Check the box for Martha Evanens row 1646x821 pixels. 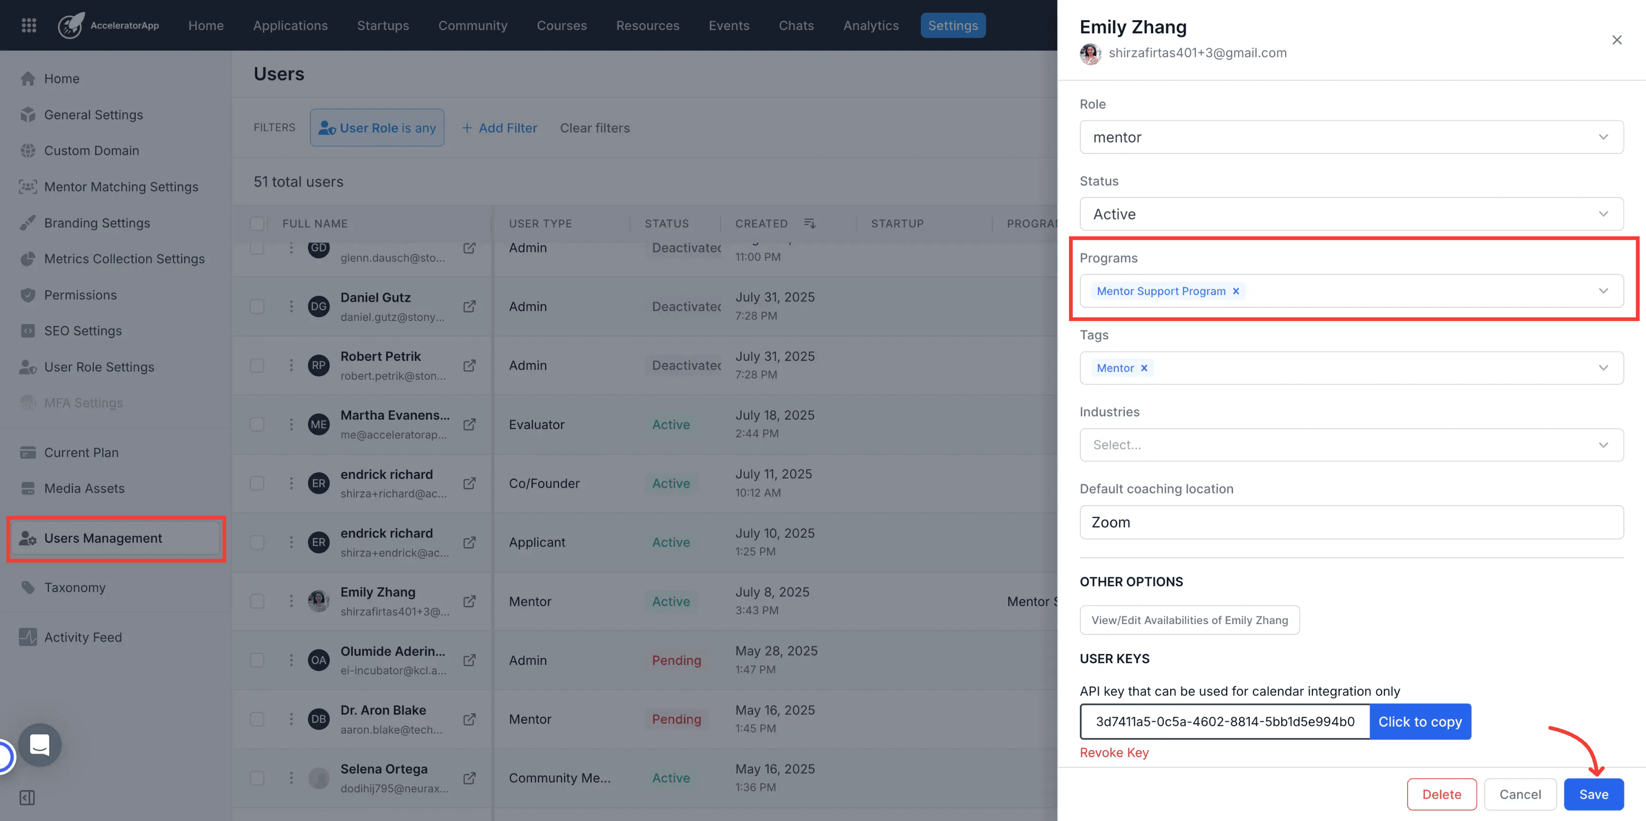(257, 424)
